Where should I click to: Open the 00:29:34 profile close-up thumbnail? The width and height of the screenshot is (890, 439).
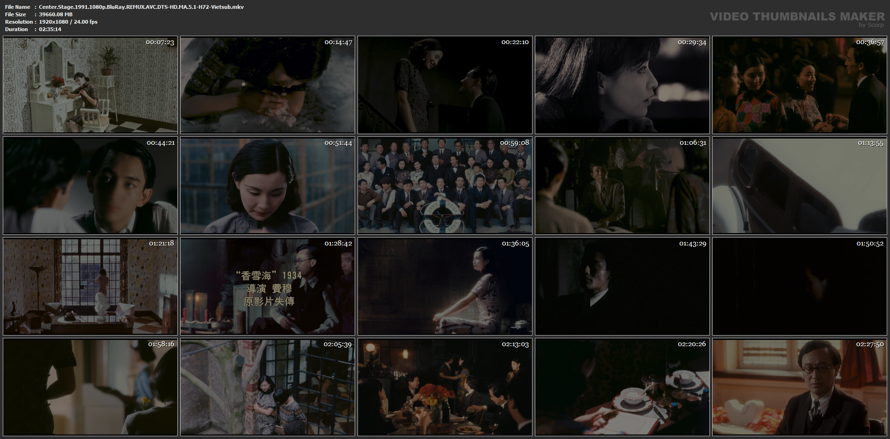pos(622,85)
